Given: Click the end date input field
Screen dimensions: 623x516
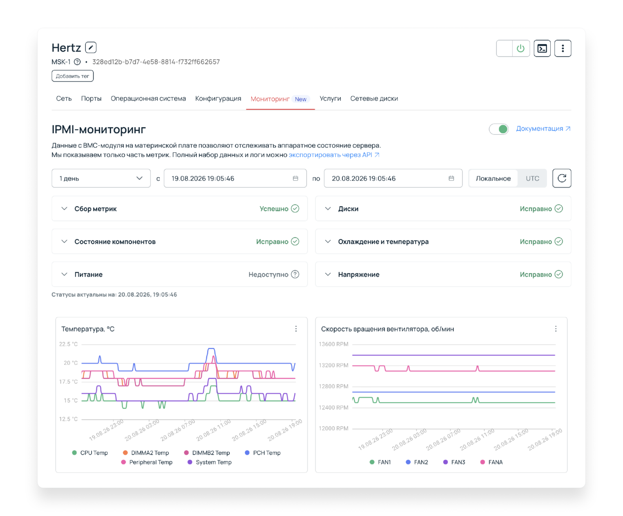Looking at the screenshot, I should [x=393, y=179].
